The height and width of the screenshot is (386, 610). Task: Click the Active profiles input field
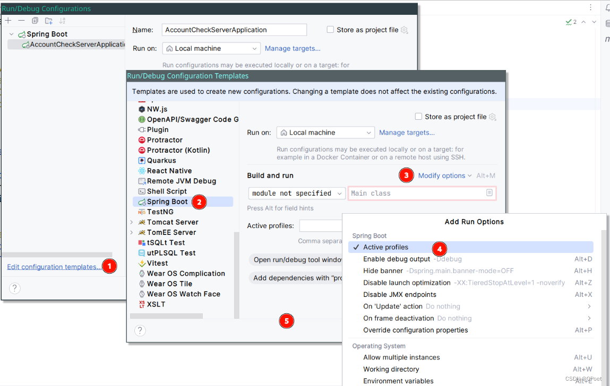321,226
